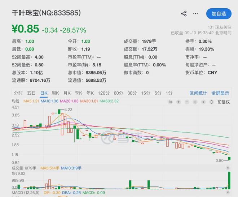The image size is (238, 197).
Task: Close the MACD indicator panel
Action: pos(228,192)
